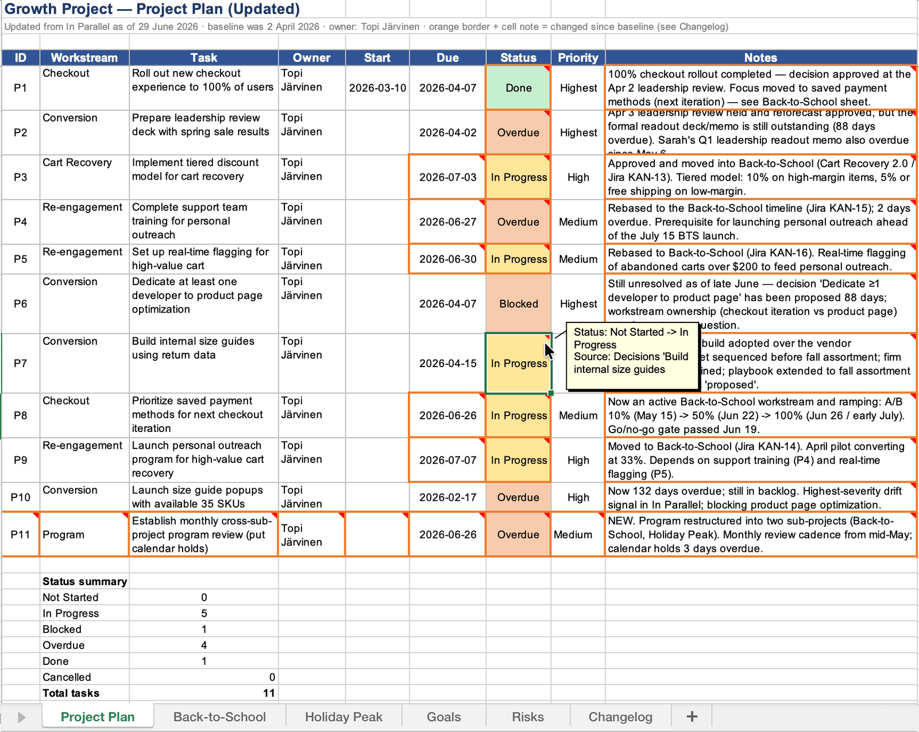Select the ID cell P5
Image resolution: width=919 pixels, height=732 pixels.
tap(21, 259)
